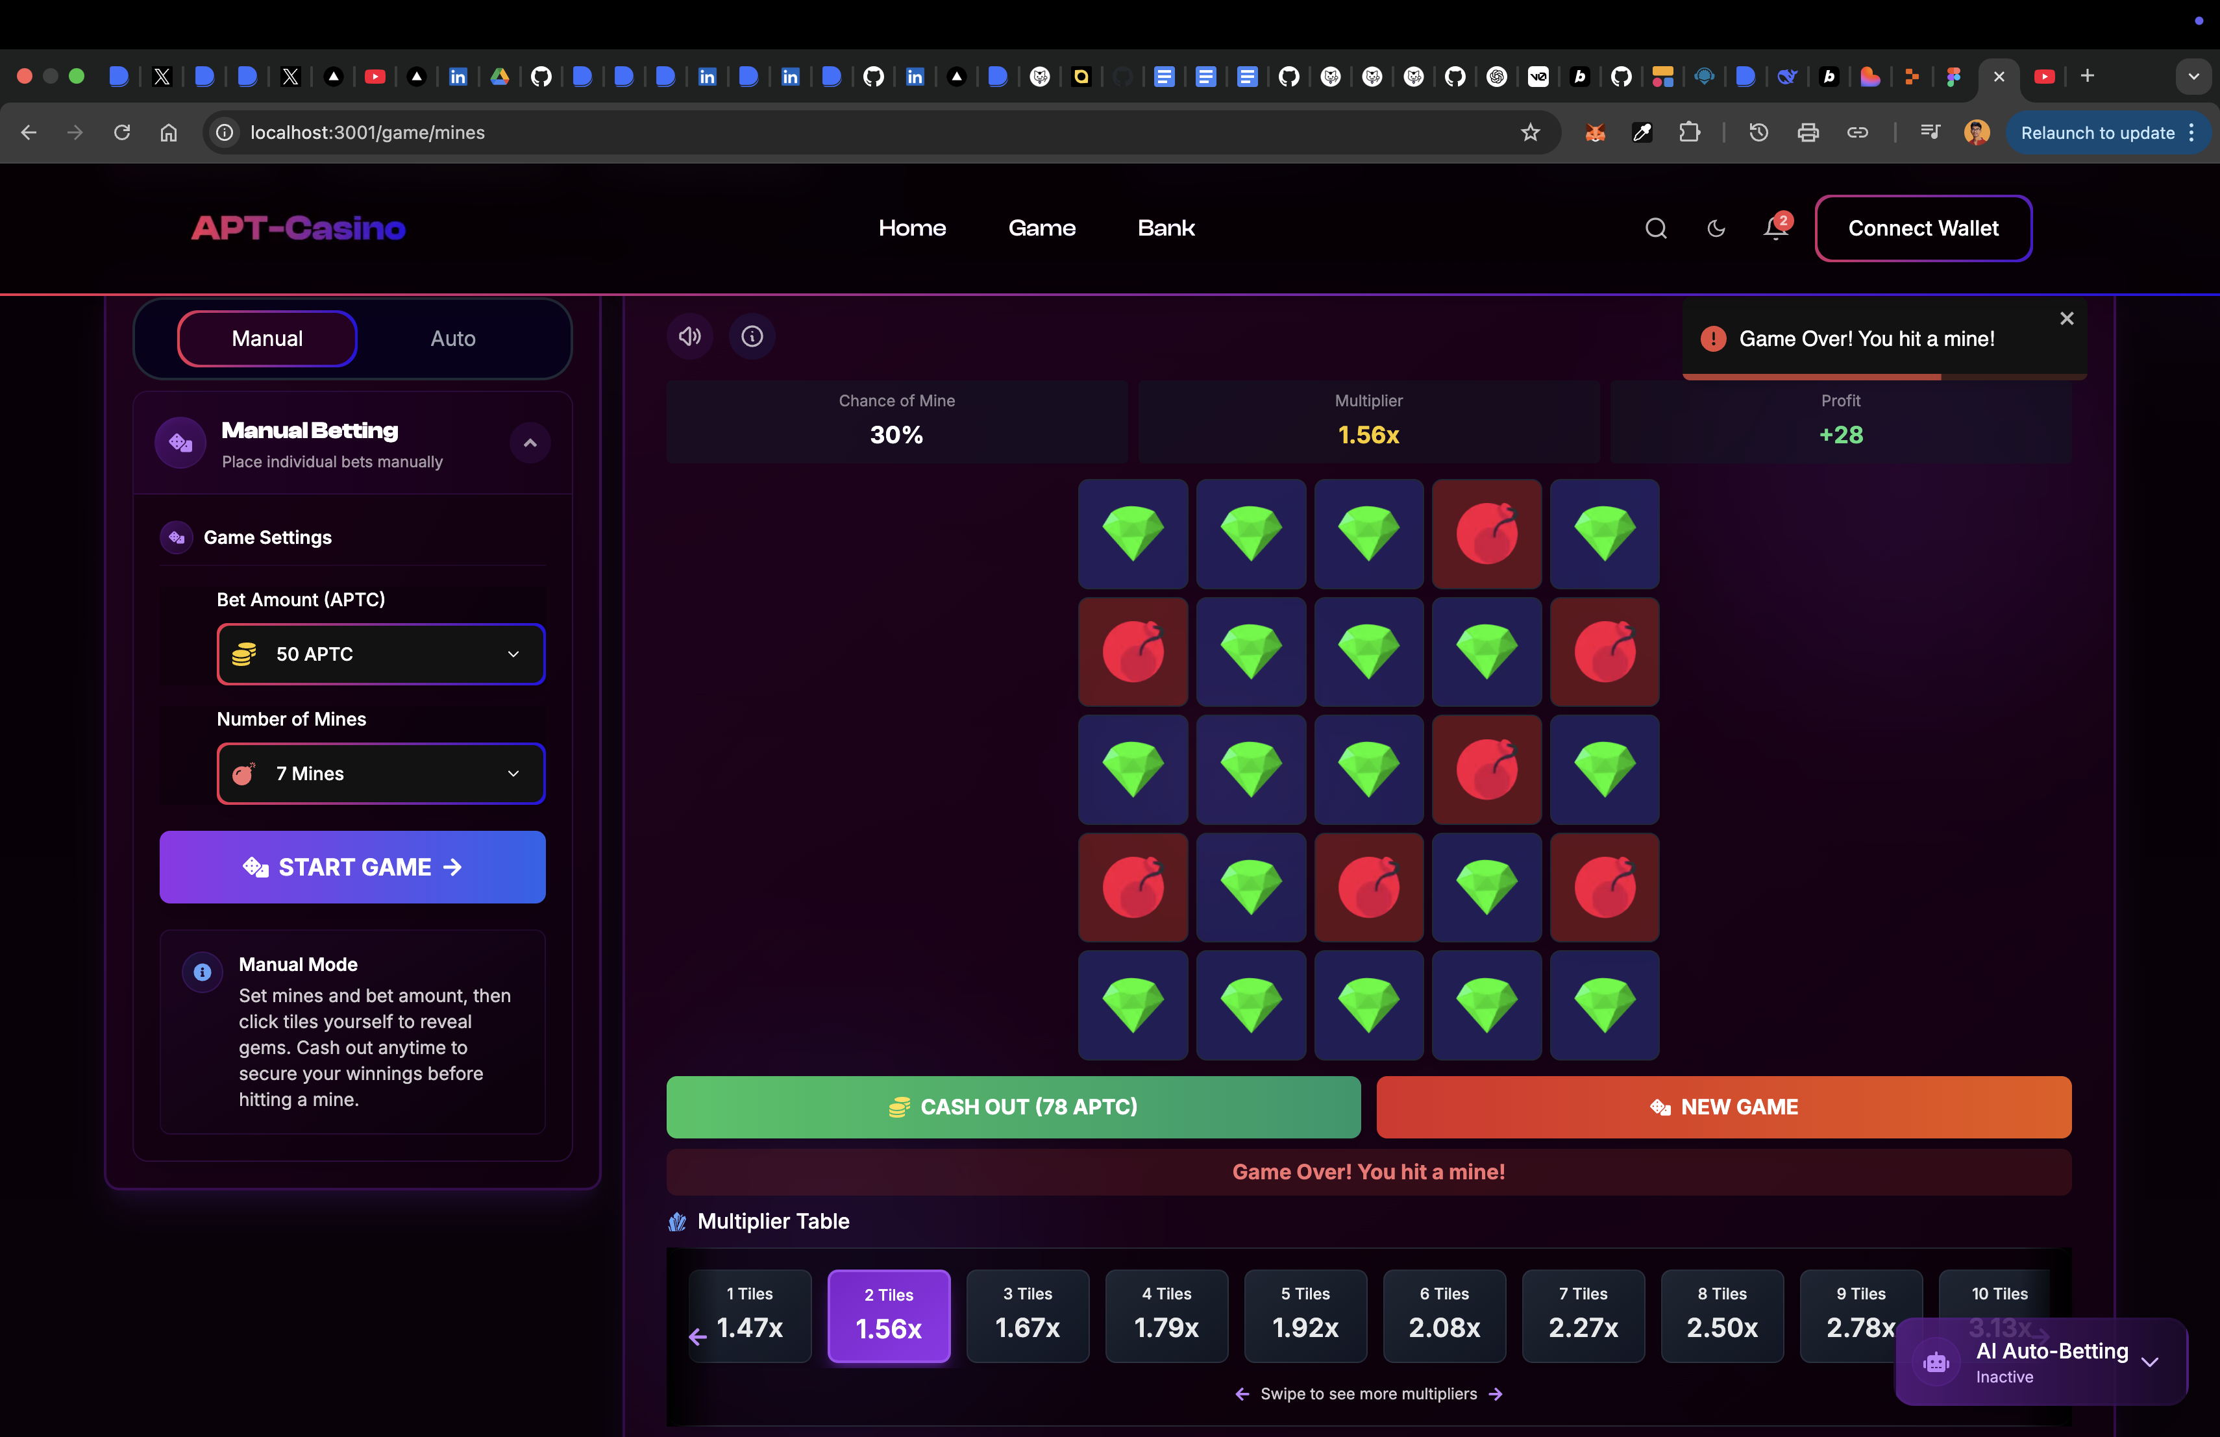
Task: Dismiss the Game Over notification
Action: point(2066,319)
